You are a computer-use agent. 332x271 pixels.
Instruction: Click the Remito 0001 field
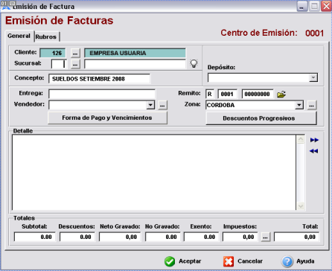point(227,94)
